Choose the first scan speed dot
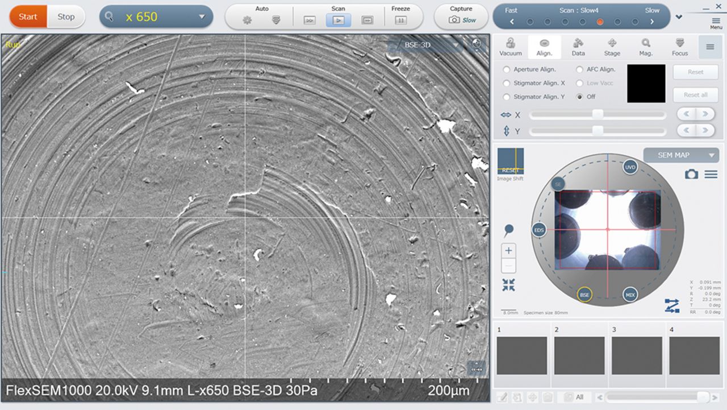This screenshot has width=727, height=410. point(530,22)
